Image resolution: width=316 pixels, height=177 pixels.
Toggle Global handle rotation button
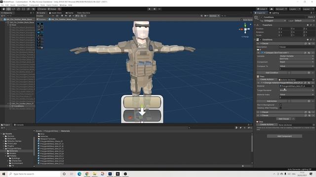tap(52, 9)
